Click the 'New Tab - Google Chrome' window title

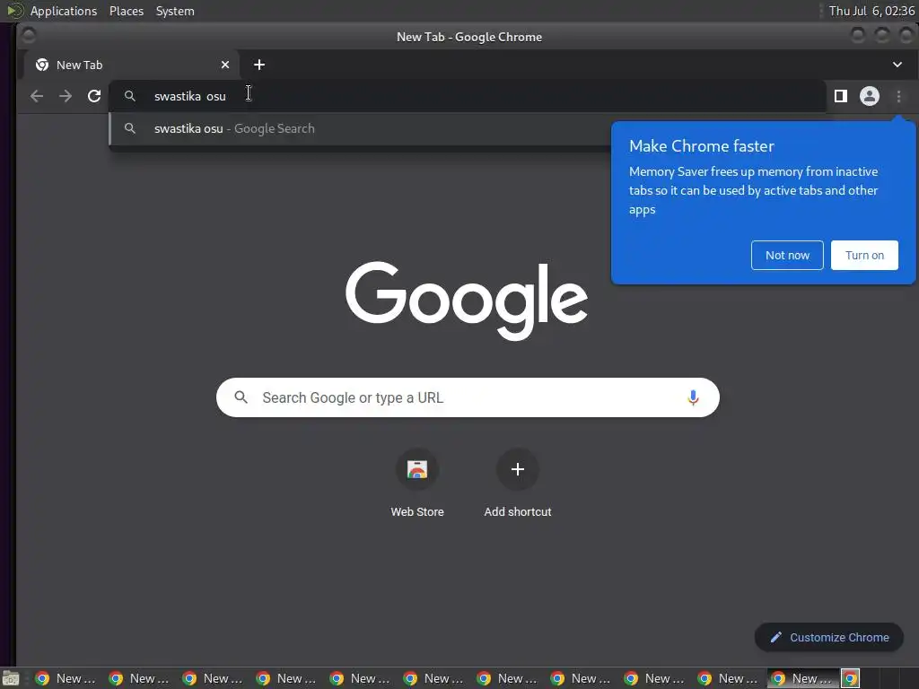tap(468, 37)
